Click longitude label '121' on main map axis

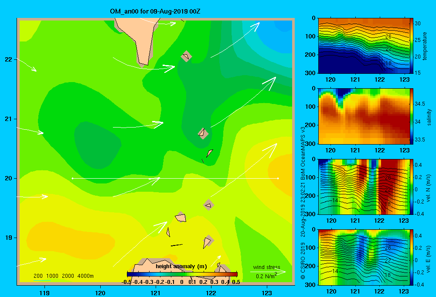(x=156, y=293)
